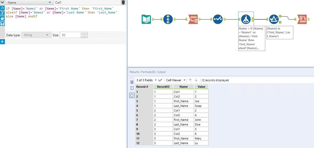Click the Value column header
The height and width of the screenshot is (148, 314).
201,87
